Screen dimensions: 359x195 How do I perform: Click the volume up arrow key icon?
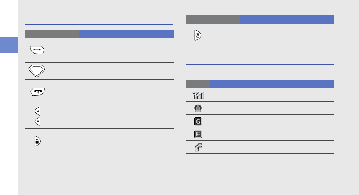[x=38, y=111]
